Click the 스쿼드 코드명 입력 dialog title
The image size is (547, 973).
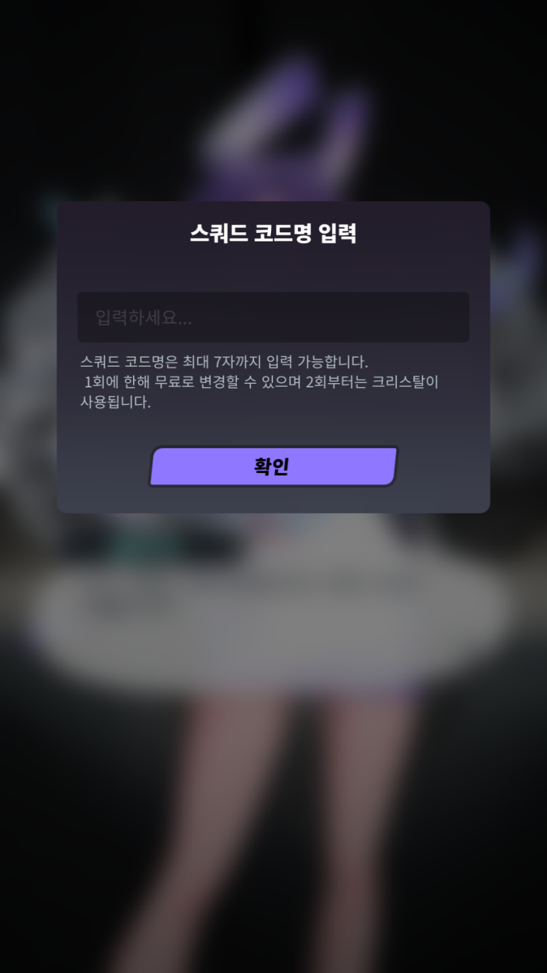tap(273, 233)
